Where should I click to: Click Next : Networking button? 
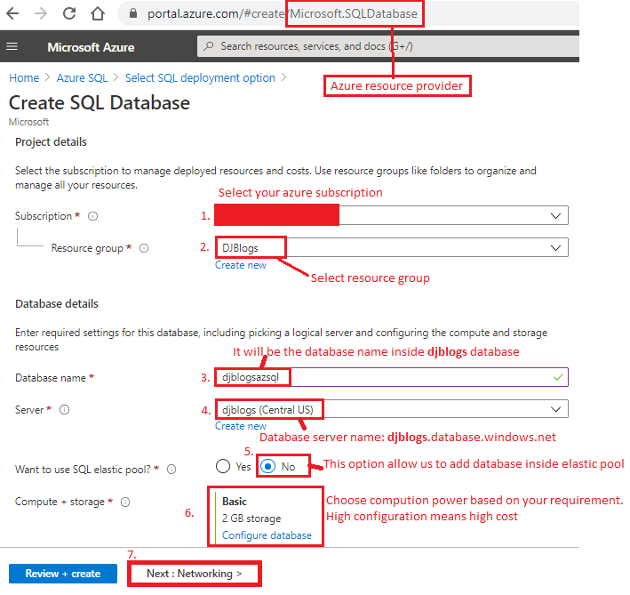click(x=195, y=574)
